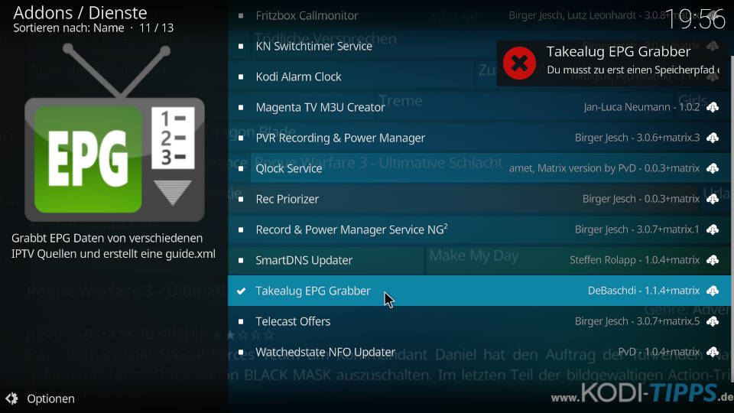The width and height of the screenshot is (734, 413).
Task: Click the bullet marker beside Telecast Offers
Action: click(x=241, y=321)
